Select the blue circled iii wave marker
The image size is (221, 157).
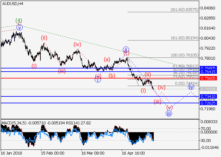coord(169,113)
